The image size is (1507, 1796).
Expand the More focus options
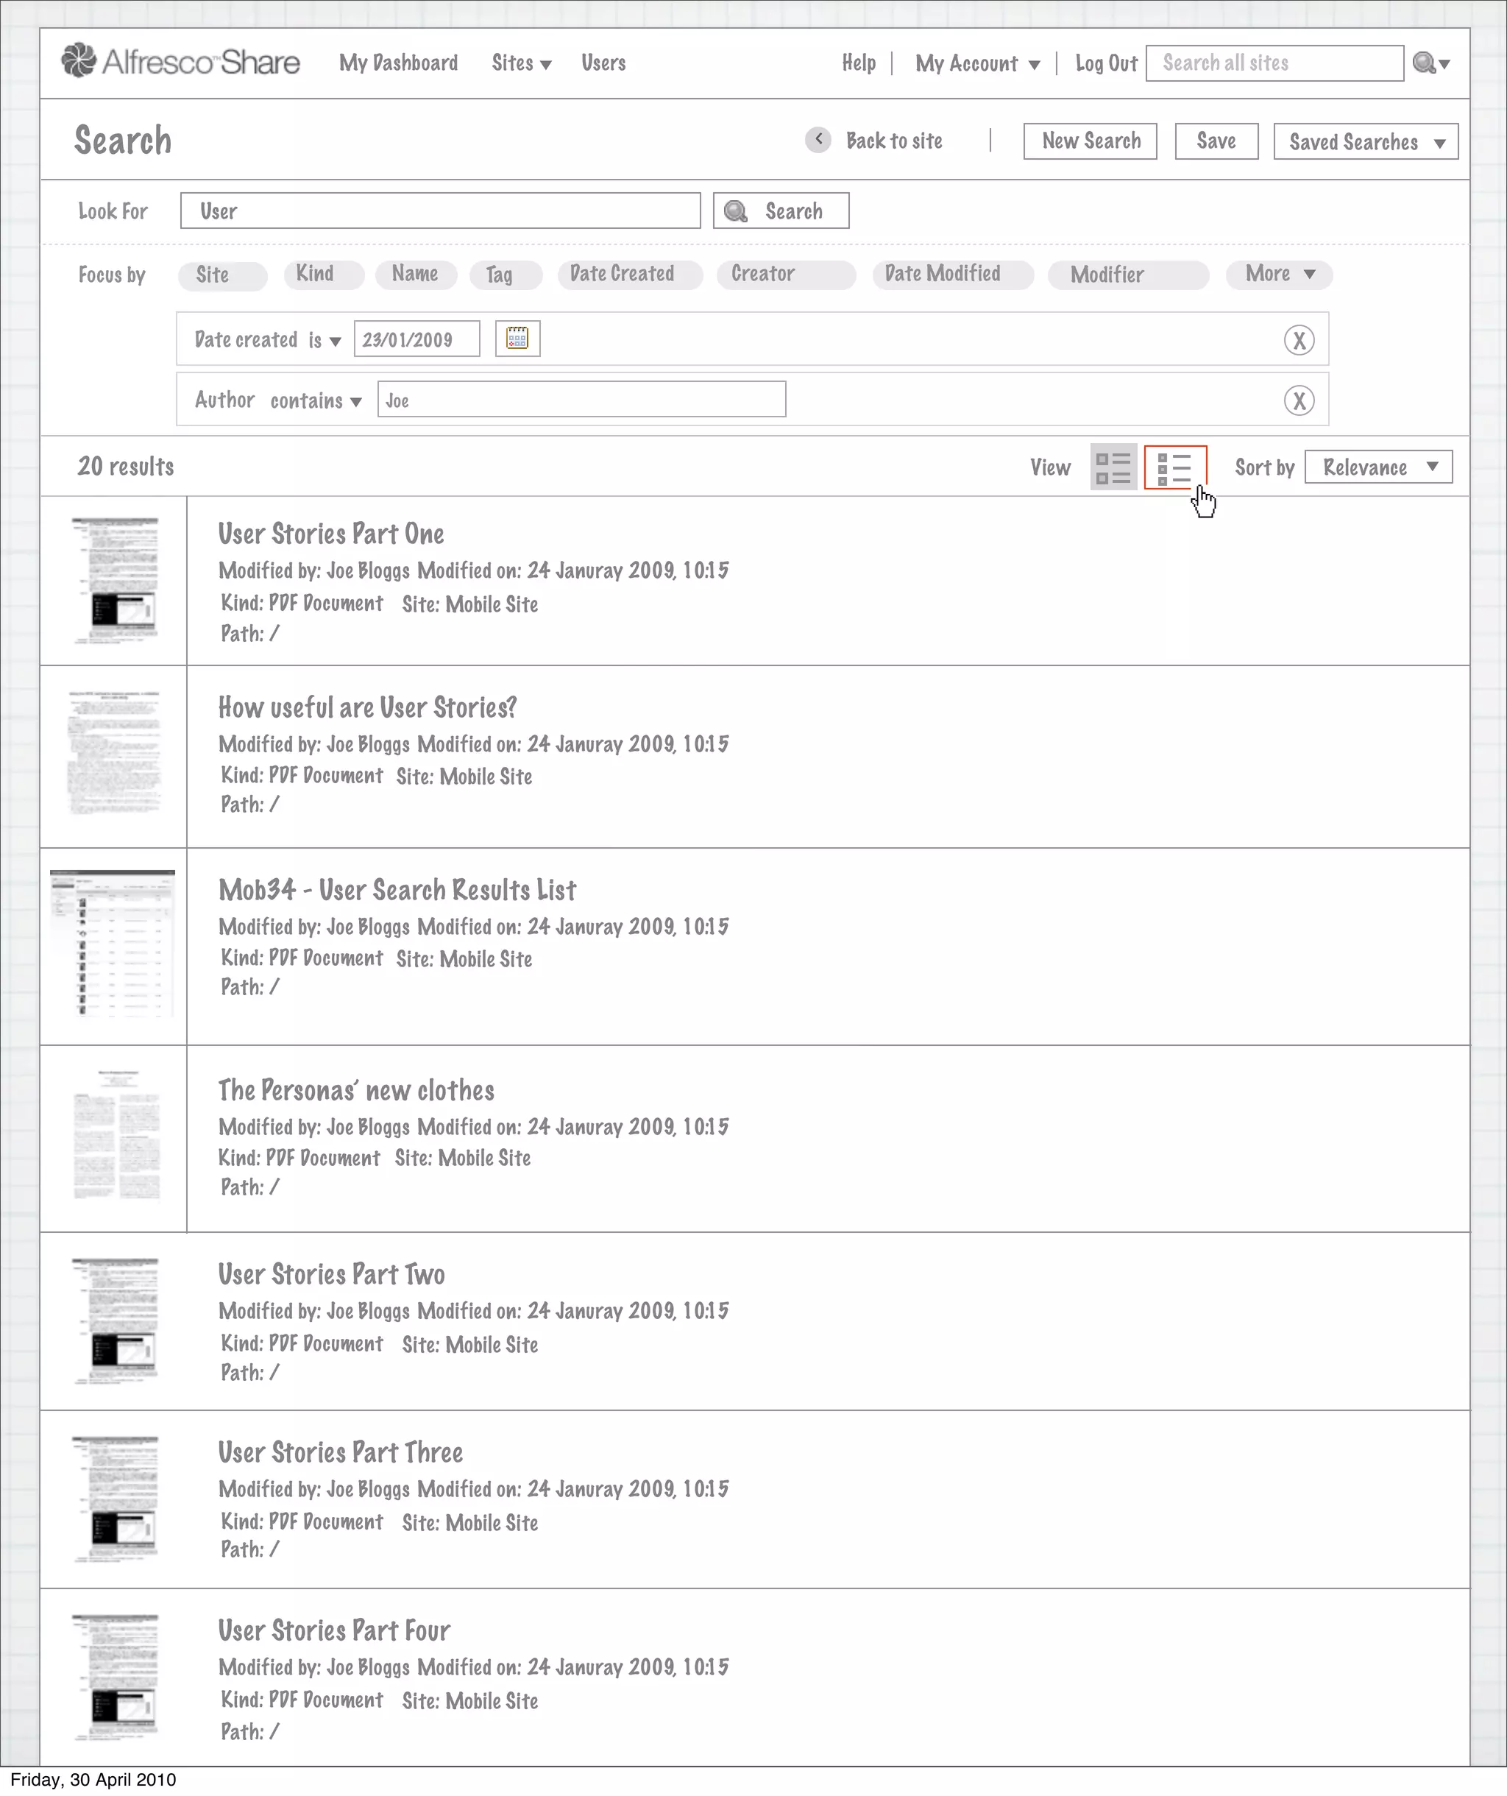coord(1278,275)
